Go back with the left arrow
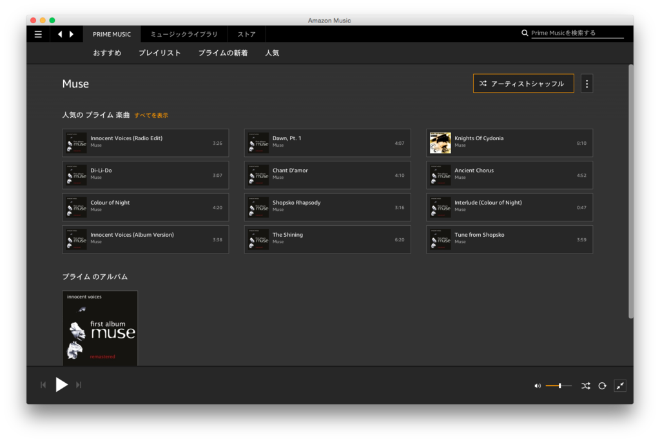 click(x=60, y=34)
